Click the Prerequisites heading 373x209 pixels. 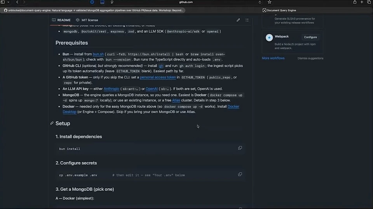[x=71, y=43]
